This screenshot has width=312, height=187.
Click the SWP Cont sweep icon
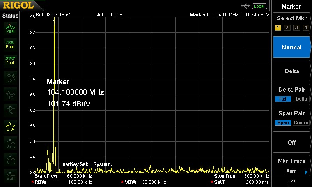(11, 60)
